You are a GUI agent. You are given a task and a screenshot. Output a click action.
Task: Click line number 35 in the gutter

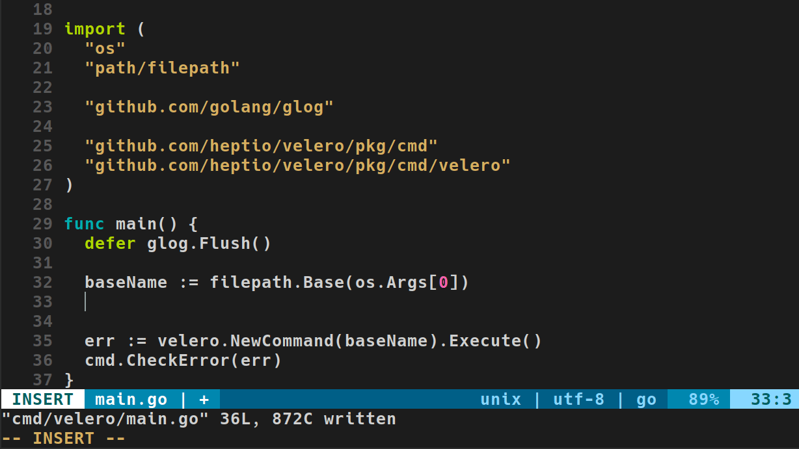42,341
